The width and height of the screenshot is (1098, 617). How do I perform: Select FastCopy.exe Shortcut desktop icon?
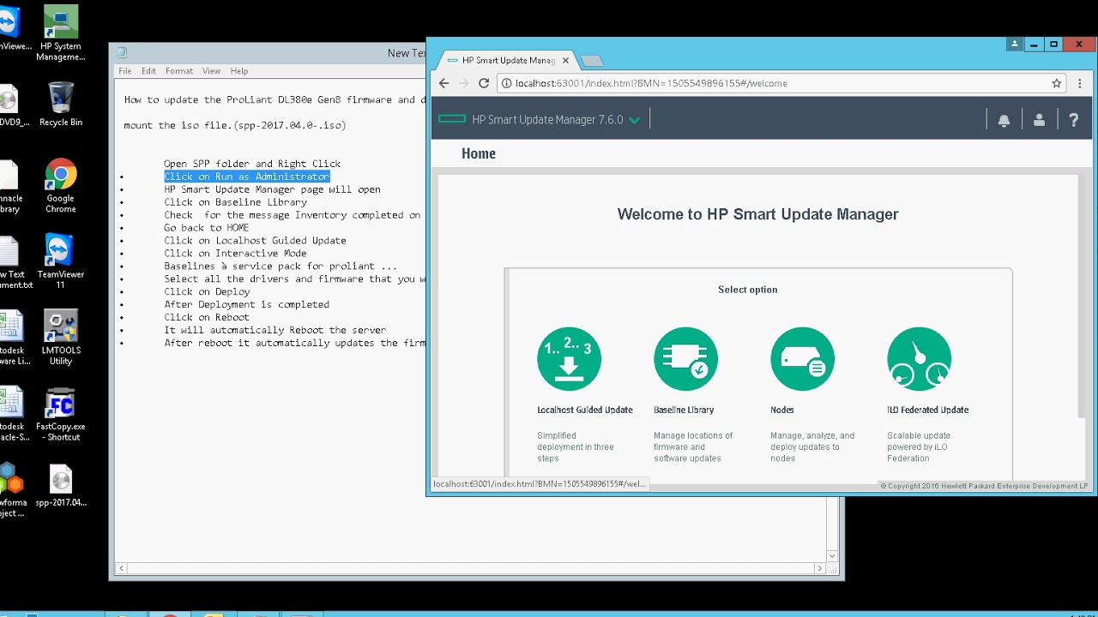coord(60,414)
